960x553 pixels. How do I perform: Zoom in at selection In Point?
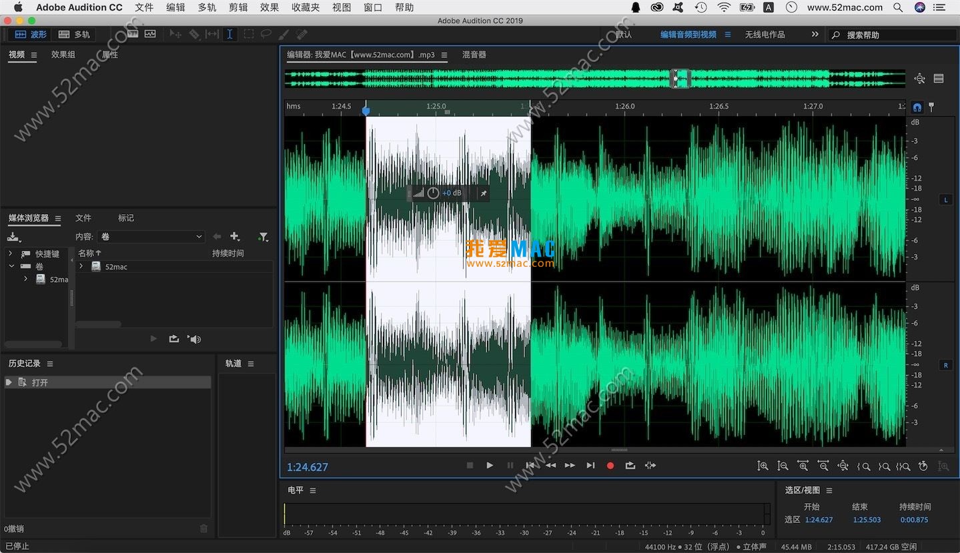(863, 466)
